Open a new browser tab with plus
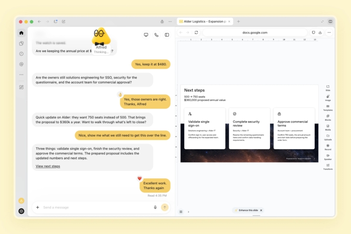The width and height of the screenshot is (351, 234). coord(239,22)
